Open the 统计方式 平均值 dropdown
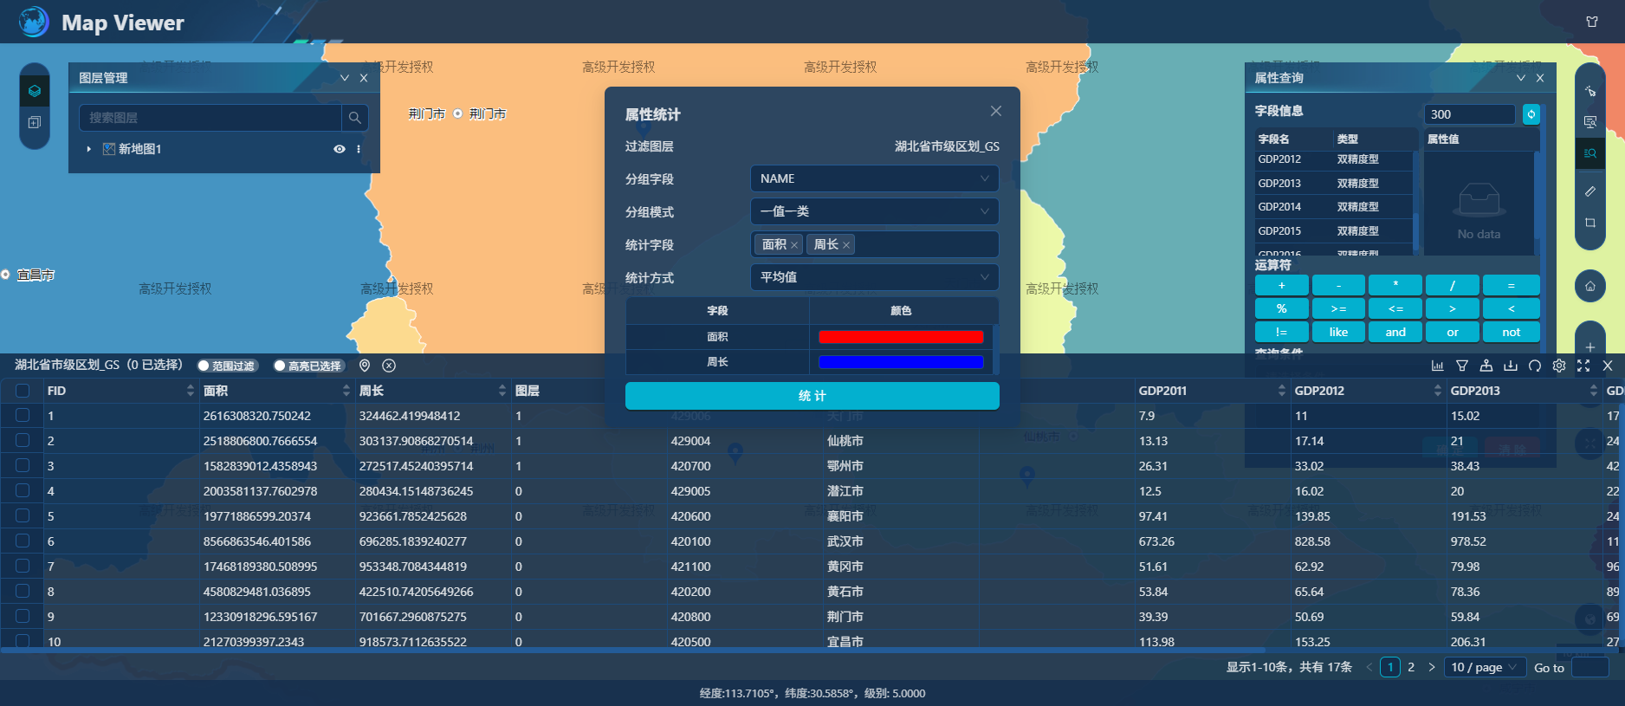1625x706 pixels. tap(874, 277)
